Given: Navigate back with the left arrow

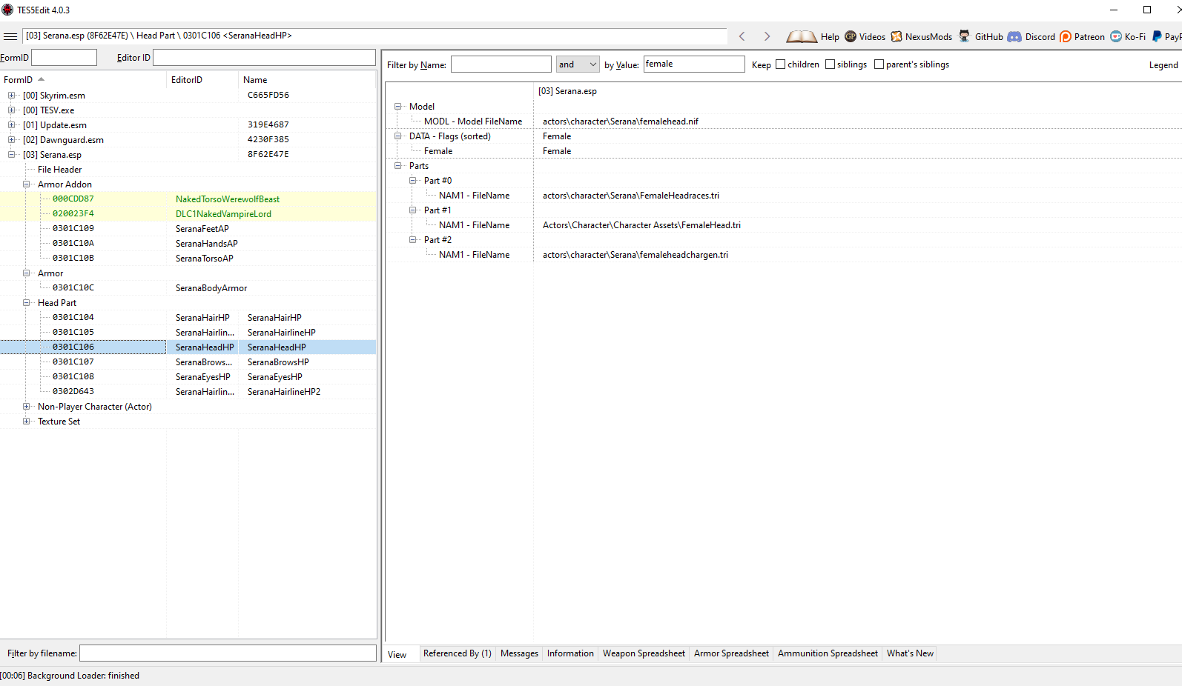Looking at the screenshot, I should click(x=742, y=36).
